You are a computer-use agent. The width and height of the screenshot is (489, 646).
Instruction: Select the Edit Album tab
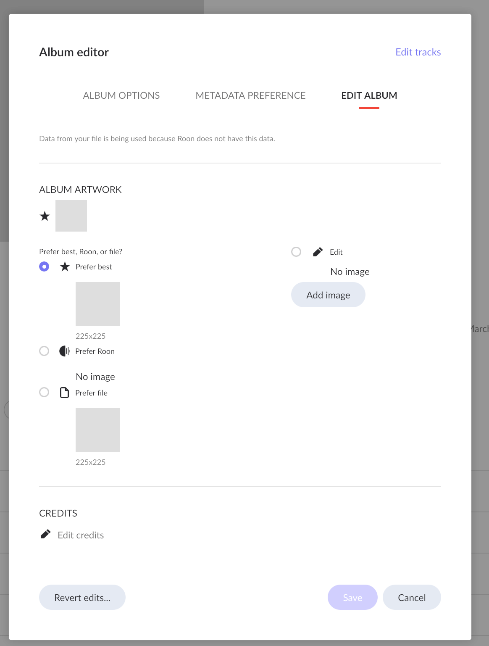369,95
